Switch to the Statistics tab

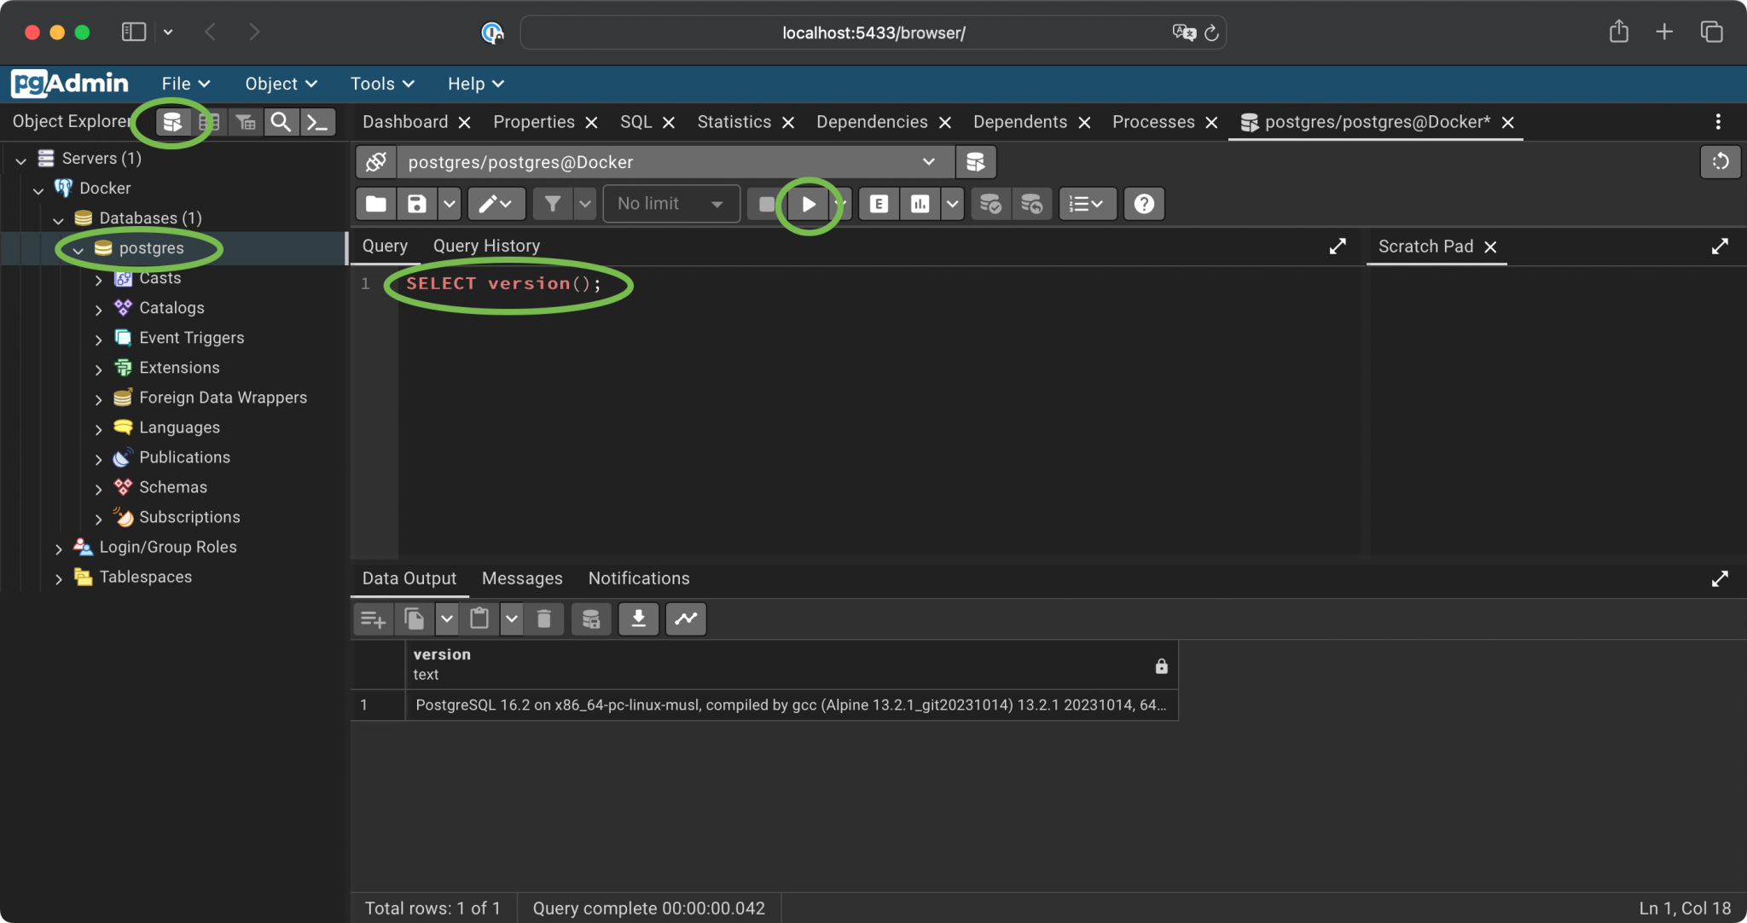point(734,122)
